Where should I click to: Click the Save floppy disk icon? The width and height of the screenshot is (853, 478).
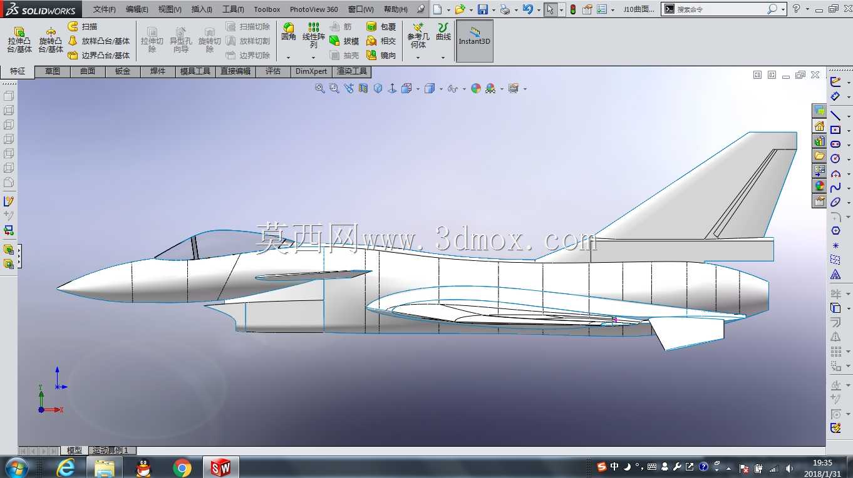tap(483, 9)
